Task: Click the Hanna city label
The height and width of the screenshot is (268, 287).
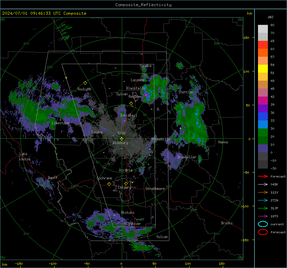Action: click(x=223, y=142)
